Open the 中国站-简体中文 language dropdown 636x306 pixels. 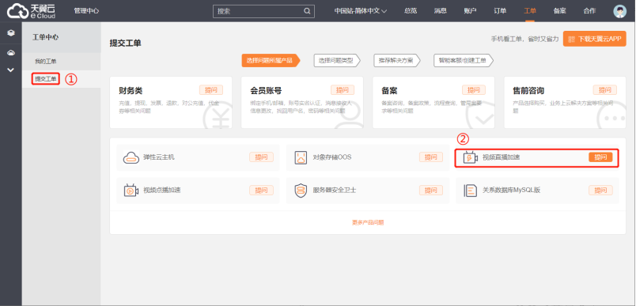point(360,11)
